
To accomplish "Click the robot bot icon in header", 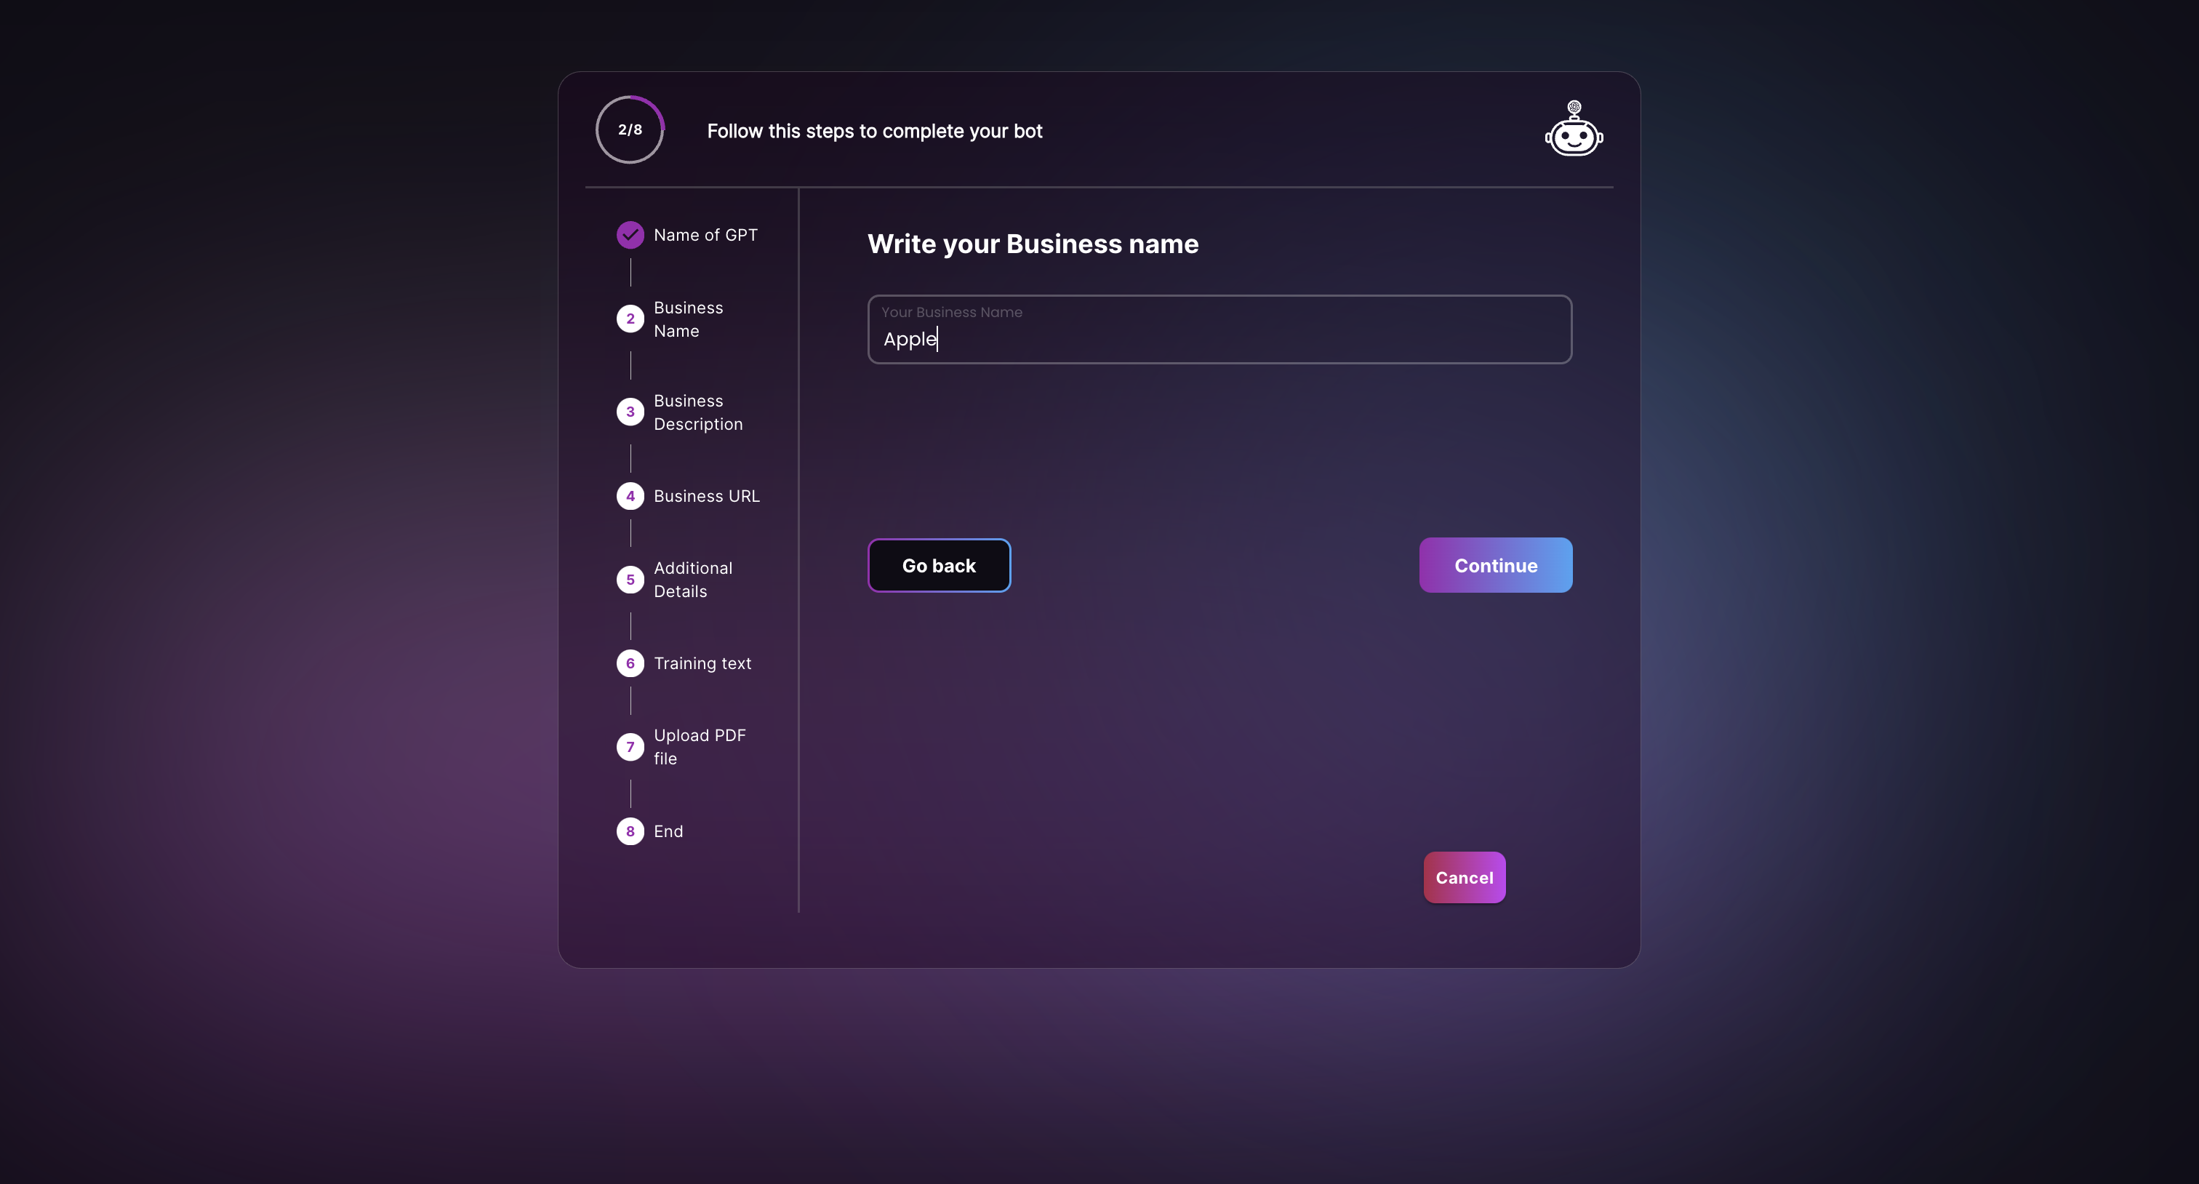I will click(1574, 129).
